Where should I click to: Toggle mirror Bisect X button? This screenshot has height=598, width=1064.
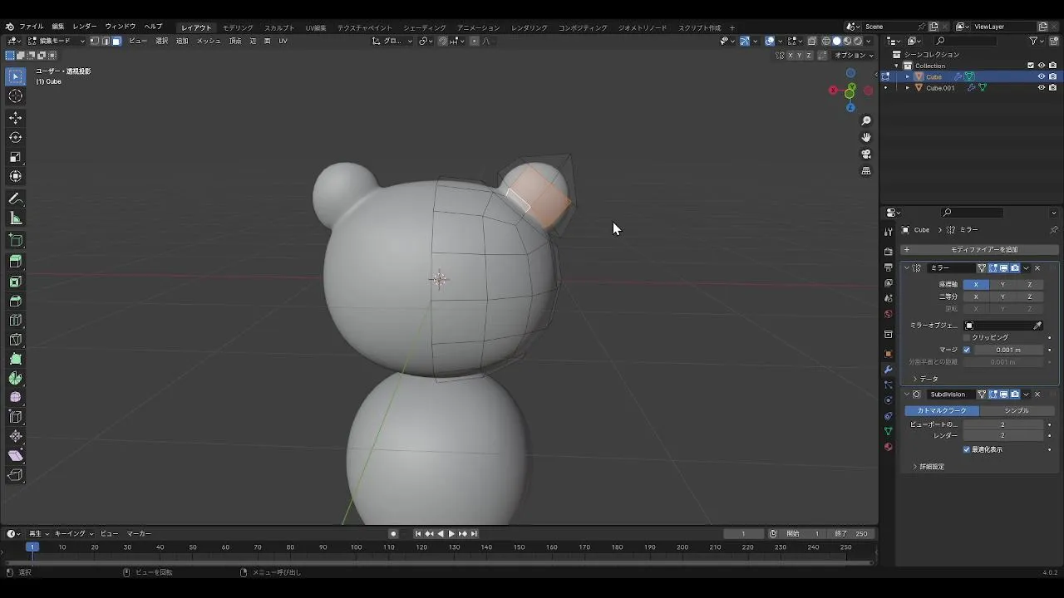976,297
